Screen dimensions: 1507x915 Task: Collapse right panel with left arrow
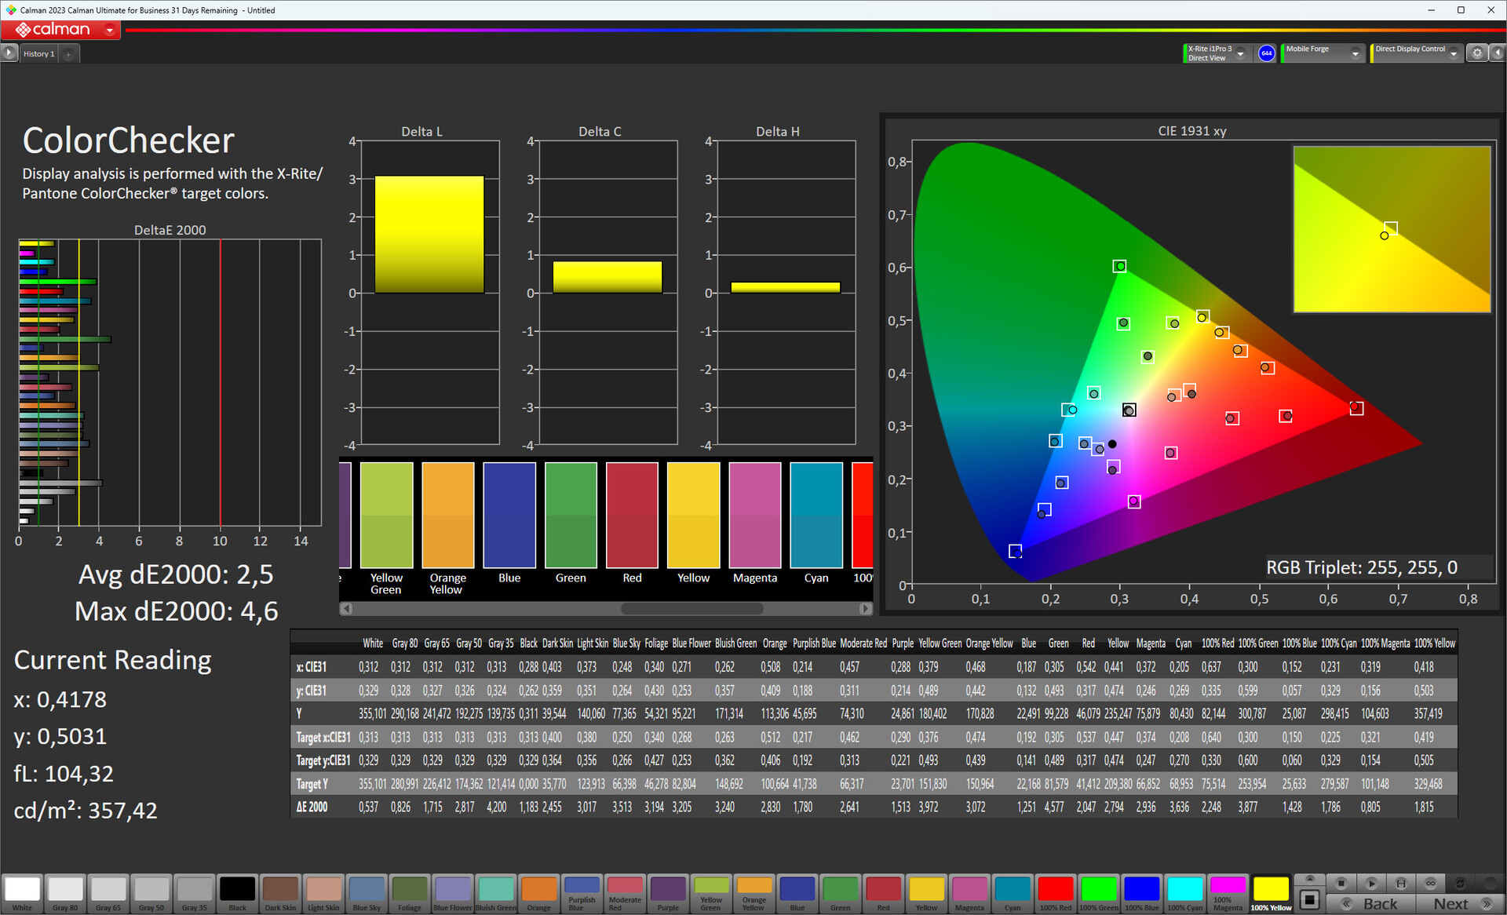pos(1498,53)
